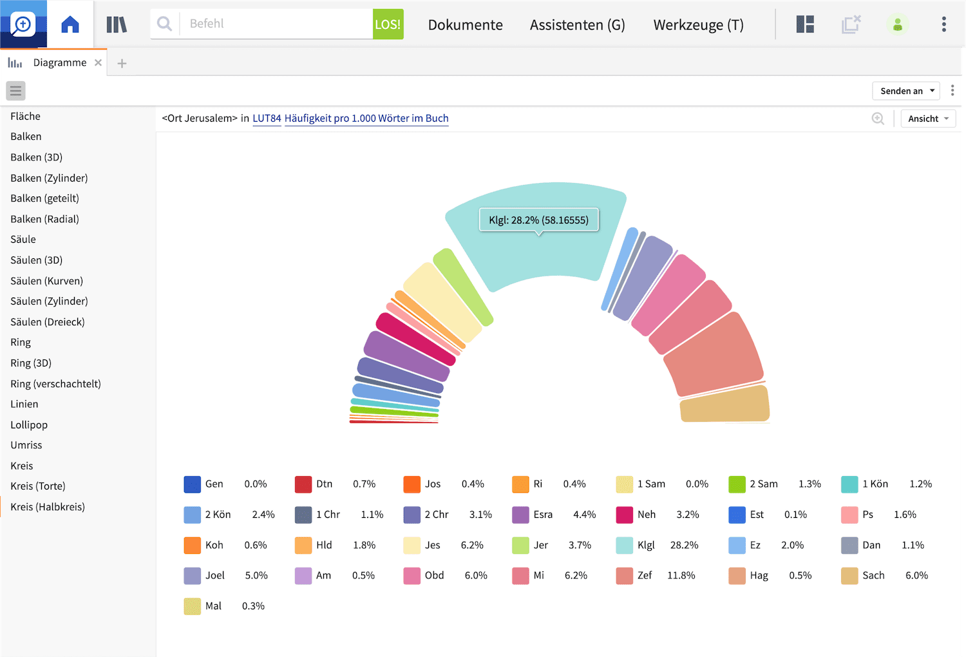
Task: Click Häufigkeit pro 1.000 Wörter im Buch link
Action: pyautogui.click(x=366, y=119)
